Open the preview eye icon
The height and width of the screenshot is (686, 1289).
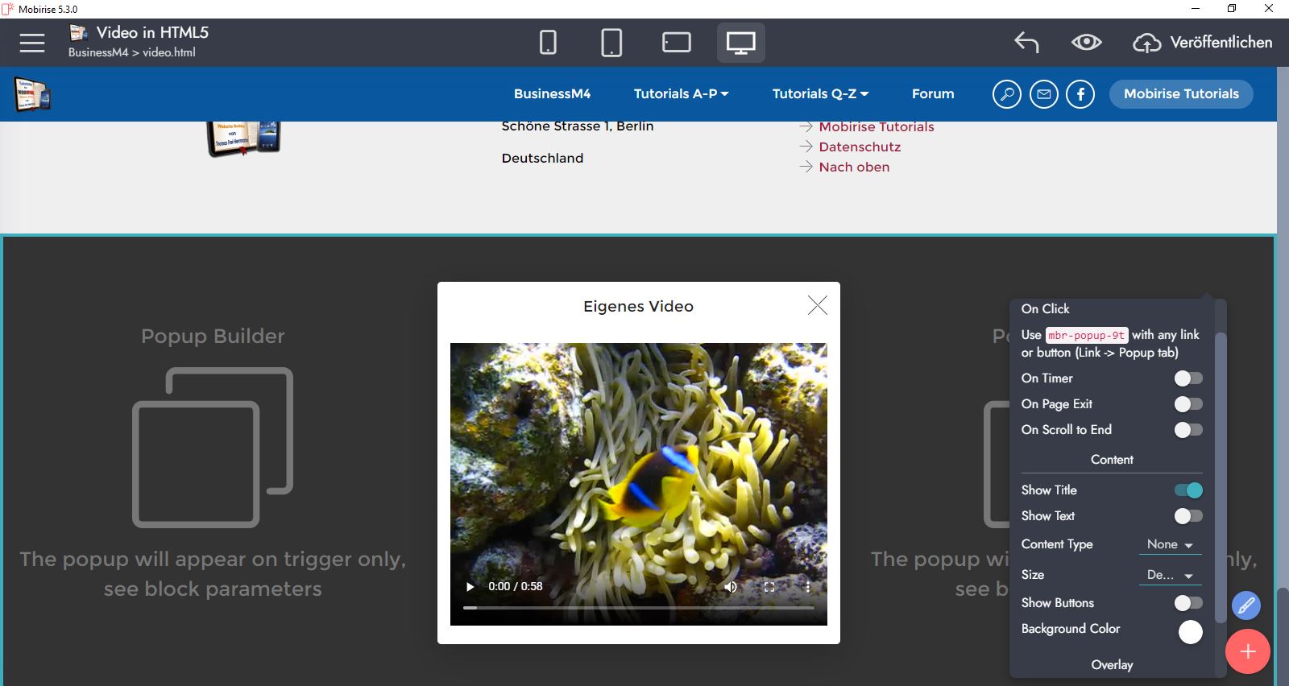[1086, 43]
